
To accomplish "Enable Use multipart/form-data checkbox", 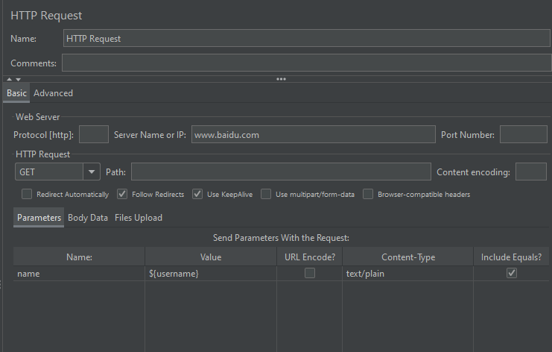I will (x=266, y=194).
